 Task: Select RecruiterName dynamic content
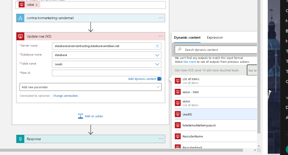216,136
